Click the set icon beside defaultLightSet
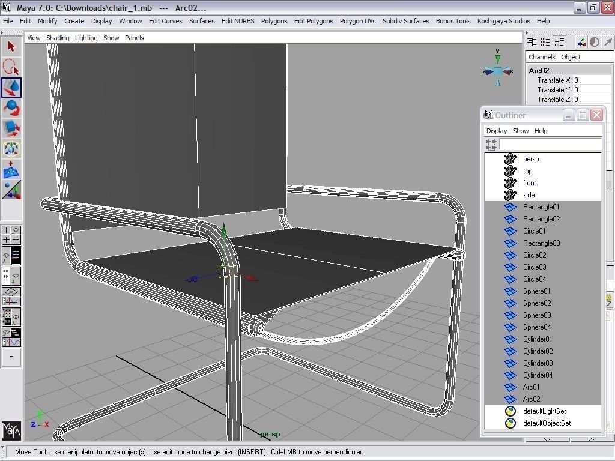 (510, 411)
